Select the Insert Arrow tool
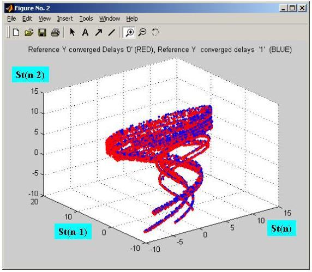Viewport: 312px width, 272px height. [x=99, y=32]
